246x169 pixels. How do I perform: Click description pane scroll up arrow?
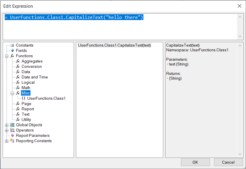(x=240, y=46)
